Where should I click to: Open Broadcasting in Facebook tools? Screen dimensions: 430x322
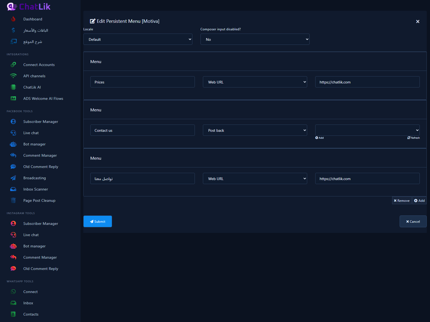pos(35,178)
